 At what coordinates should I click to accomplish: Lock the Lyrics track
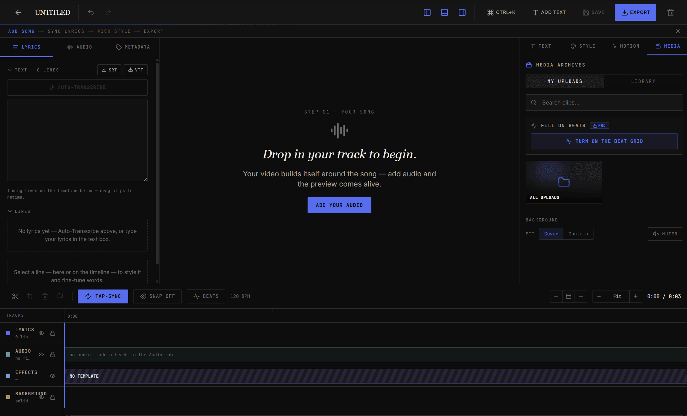[53, 333]
